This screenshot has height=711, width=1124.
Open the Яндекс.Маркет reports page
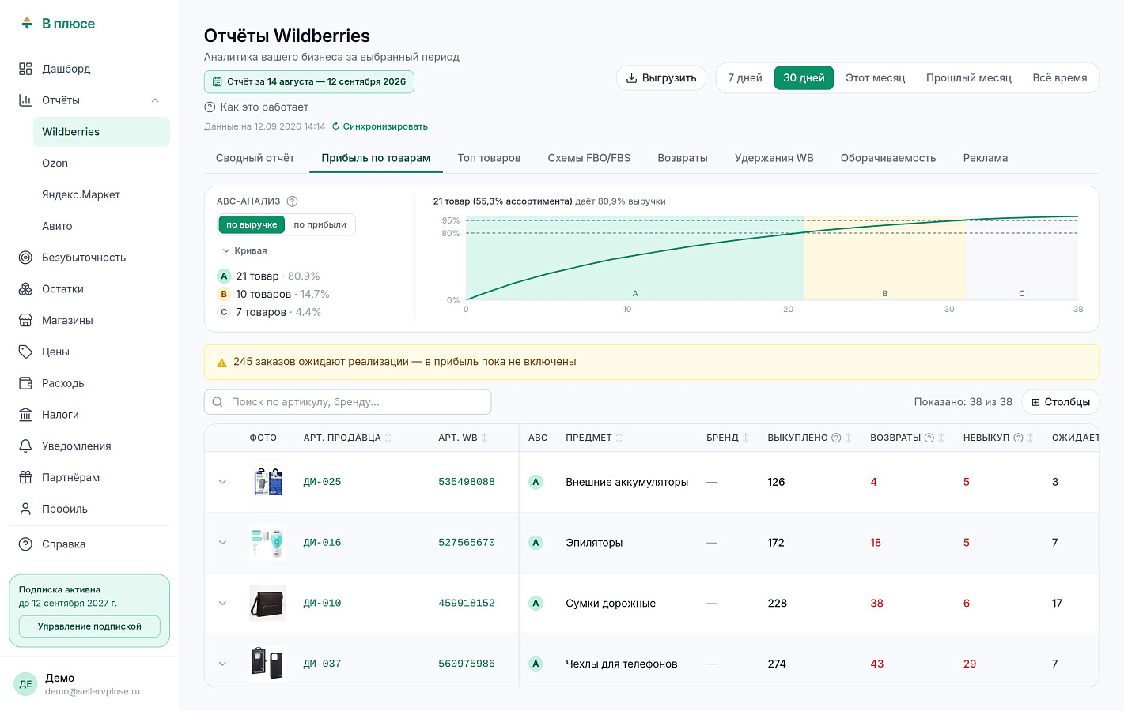pyautogui.click(x=101, y=194)
